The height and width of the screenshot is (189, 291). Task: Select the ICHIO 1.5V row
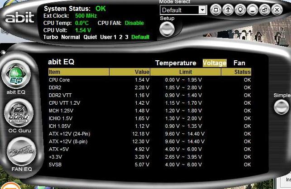[x=150, y=118]
